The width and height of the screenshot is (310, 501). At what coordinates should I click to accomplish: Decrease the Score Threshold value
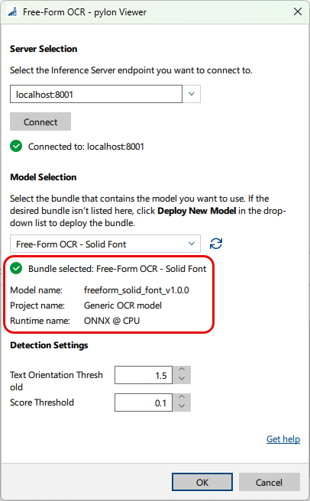point(182,407)
